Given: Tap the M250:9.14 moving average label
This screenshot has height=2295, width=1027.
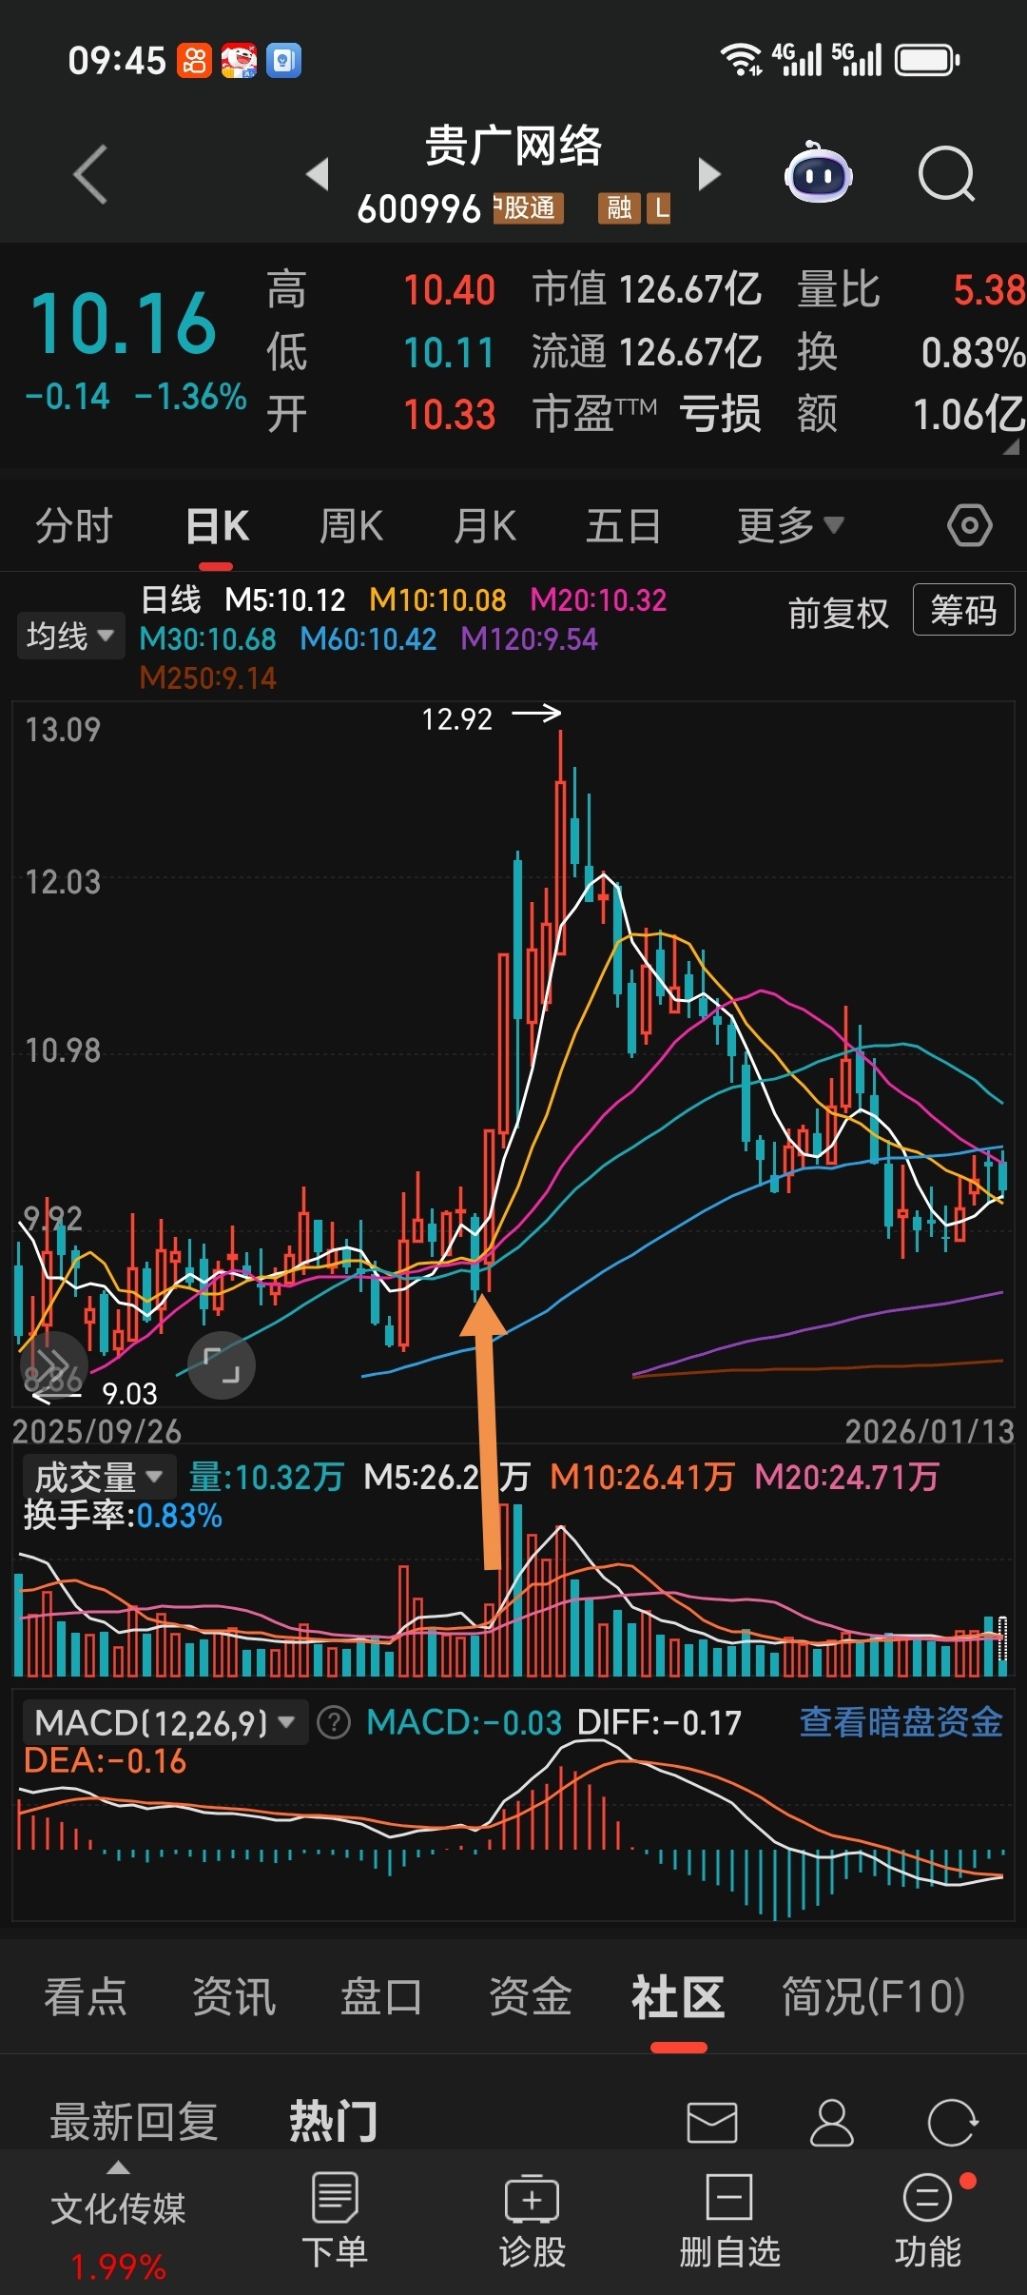Looking at the screenshot, I should click(x=207, y=677).
